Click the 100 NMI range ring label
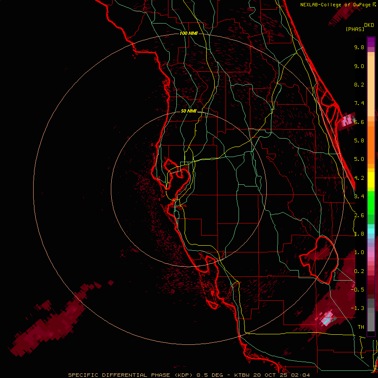This screenshot has width=378, height=378. 189,33
